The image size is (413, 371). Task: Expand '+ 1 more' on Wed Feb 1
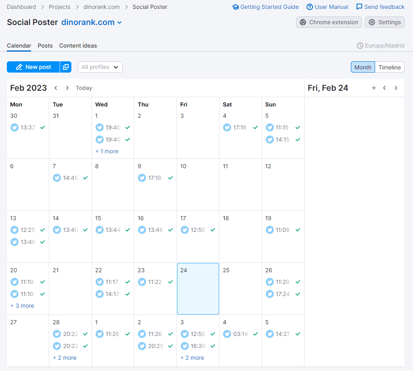pos(106,151)
